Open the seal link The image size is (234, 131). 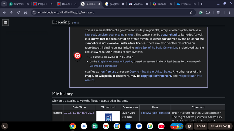(94, 35)
